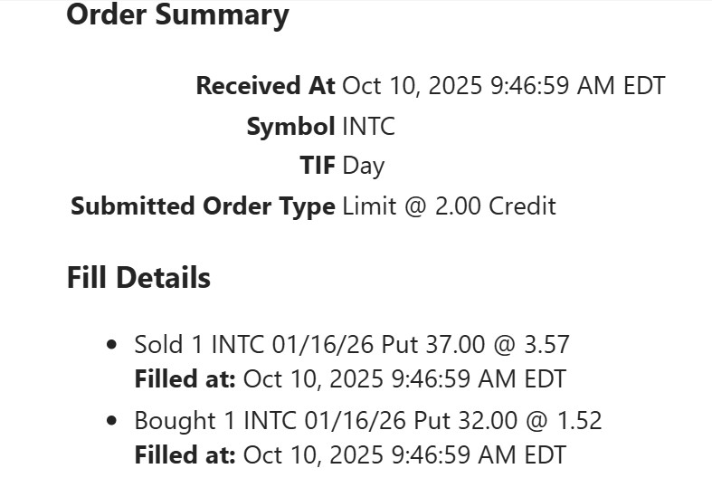Select the fill timestamp under the Bought line
Screen dimensions: 712x478
pyautogui.click(x=404, y=454)
